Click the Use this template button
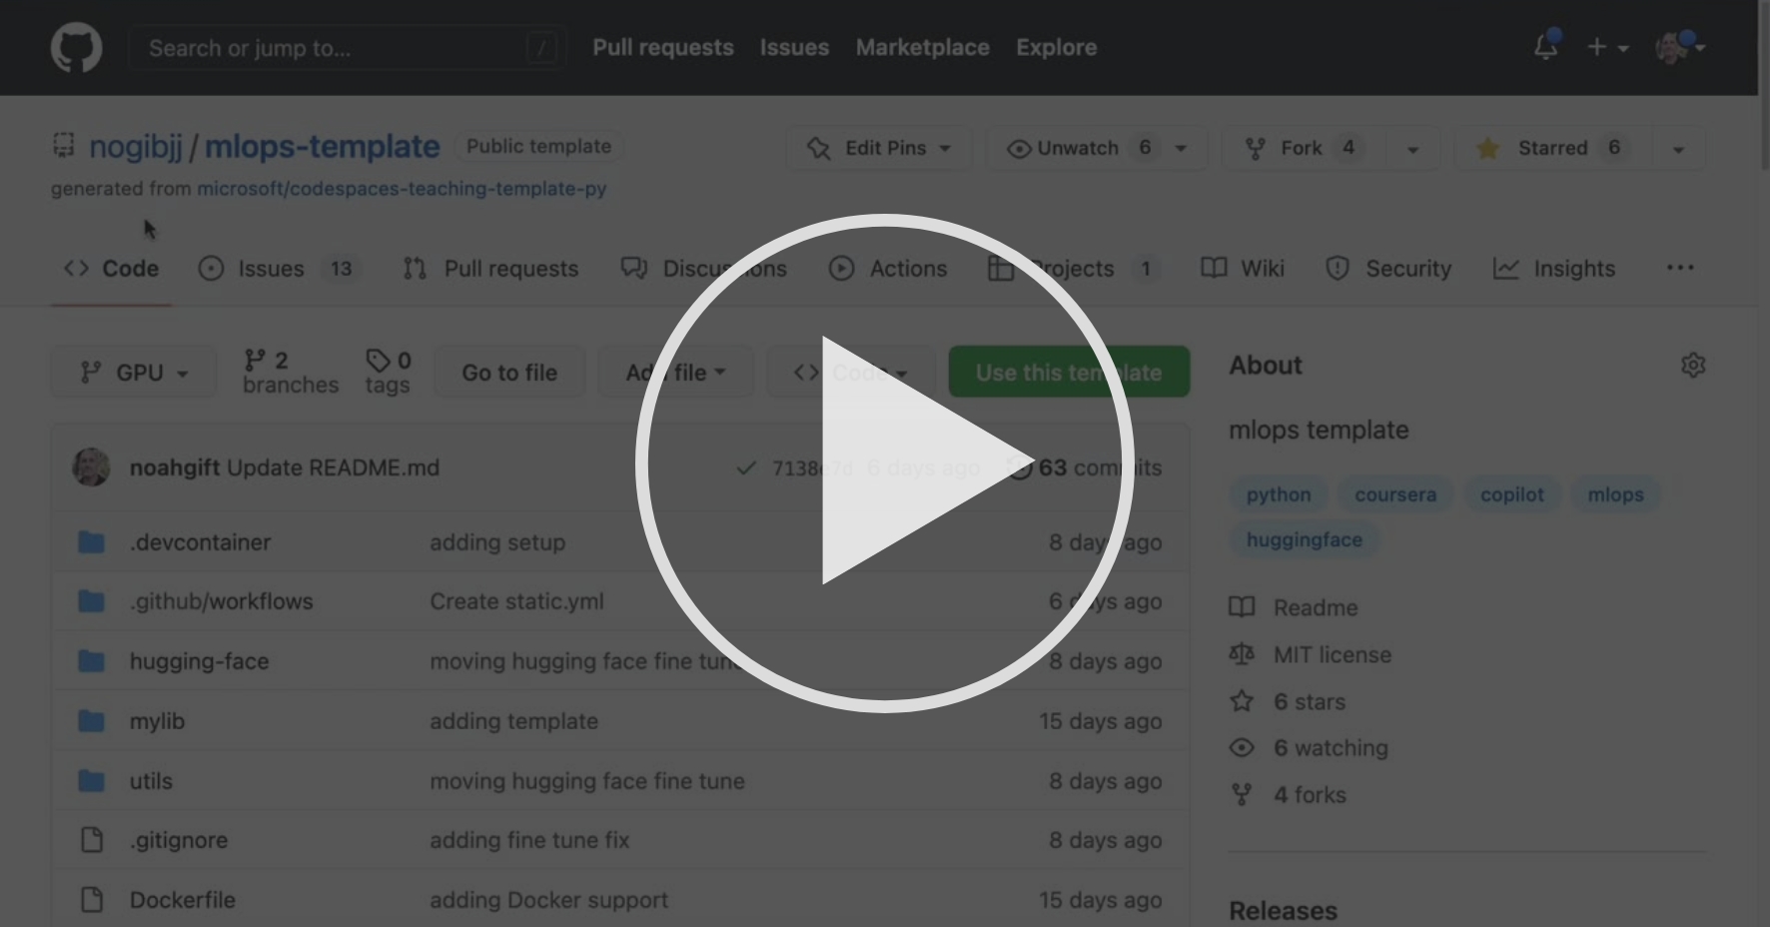Viewport: 1770px width, 927px height. [1068, 372]
